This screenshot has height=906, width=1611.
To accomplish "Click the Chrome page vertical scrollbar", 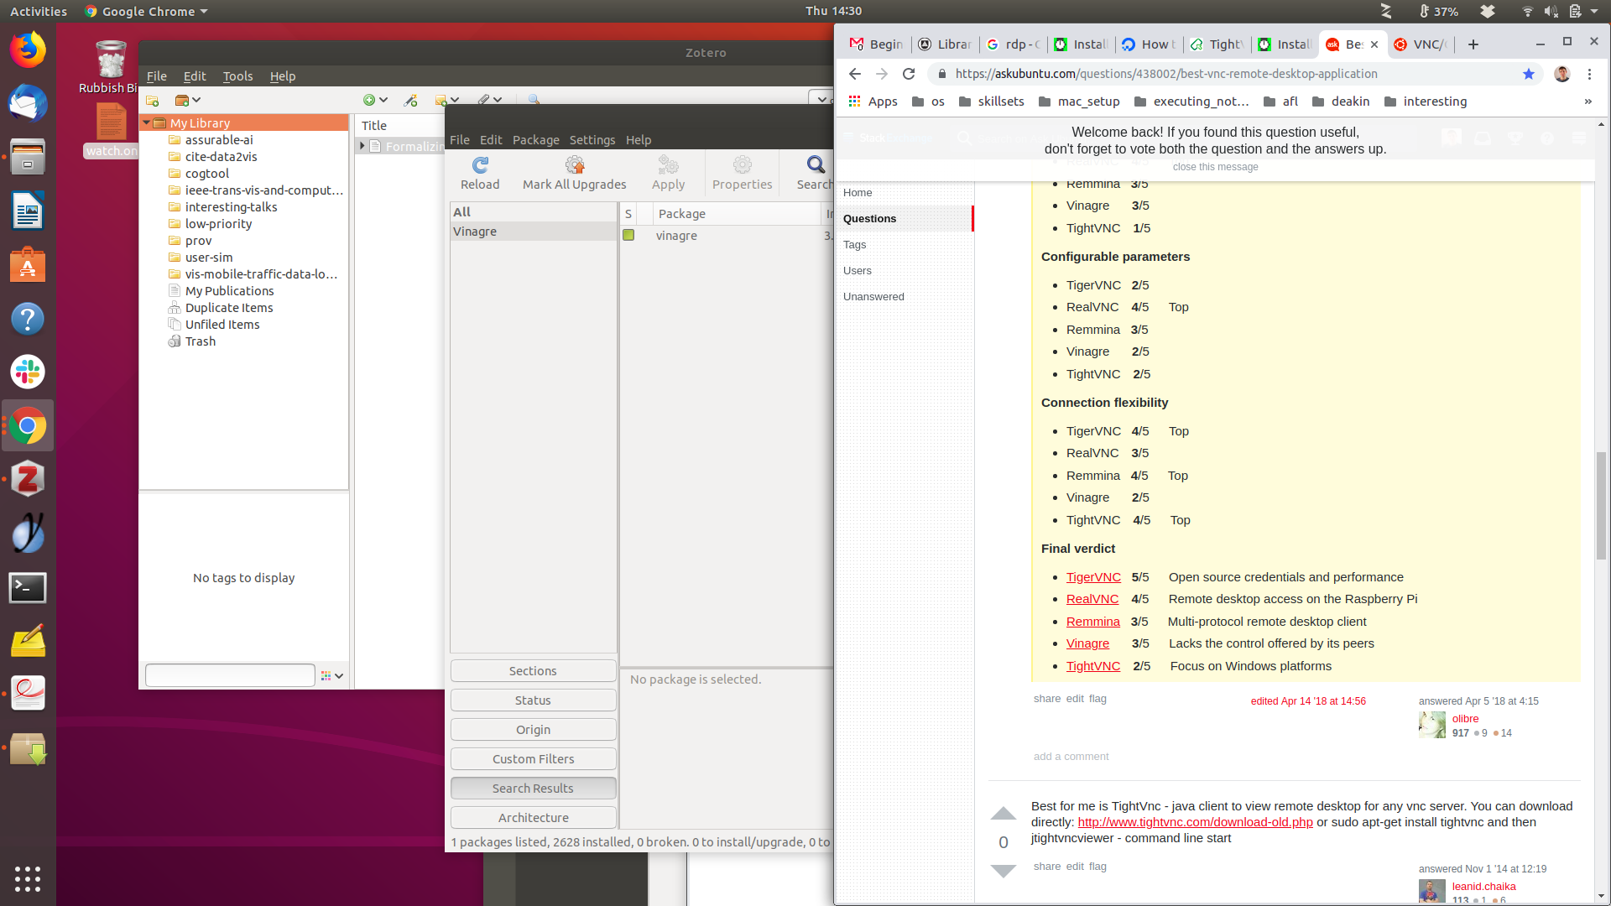I will pos(1601,505).
